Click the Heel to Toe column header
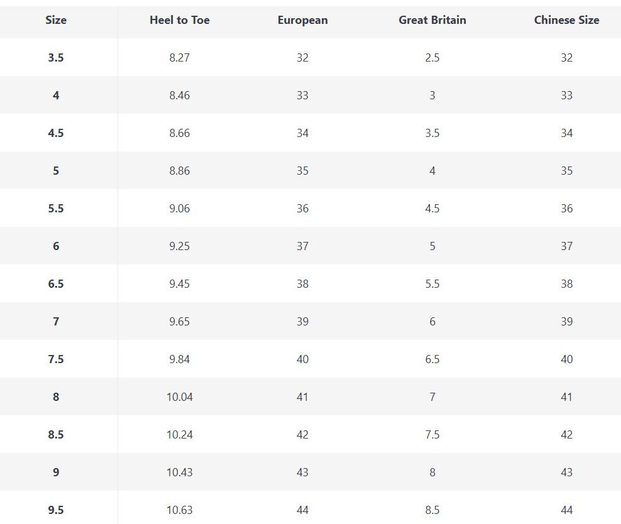Viewport: 621px width, 524px height. pos(180,20)
